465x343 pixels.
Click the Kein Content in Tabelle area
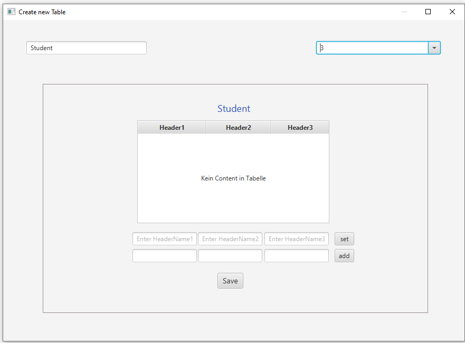click(x=233, y=178)
